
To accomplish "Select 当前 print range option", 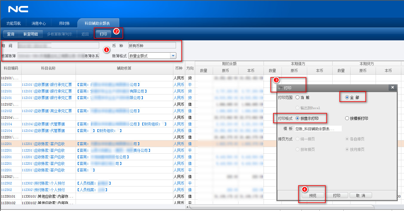I will click(x=297, y=97).
